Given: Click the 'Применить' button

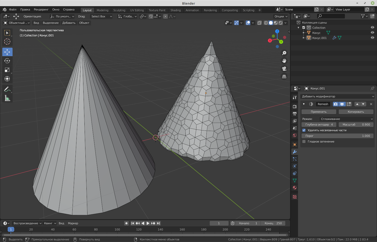Looking at the screenshot, I should click(x=319, y=112).
